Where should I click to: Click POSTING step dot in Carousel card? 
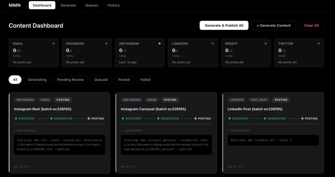point(196,118)
